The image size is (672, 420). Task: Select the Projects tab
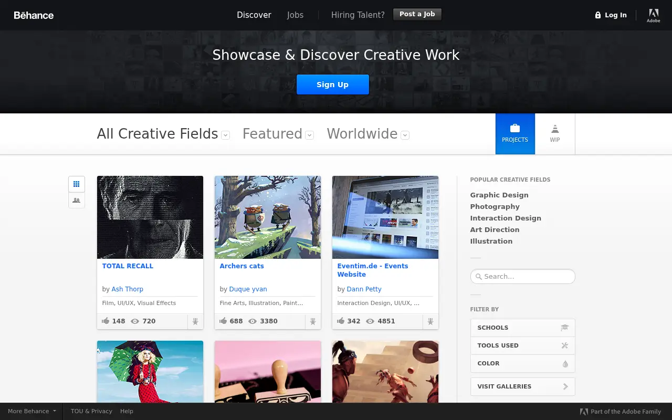click(x=515, y=134)
